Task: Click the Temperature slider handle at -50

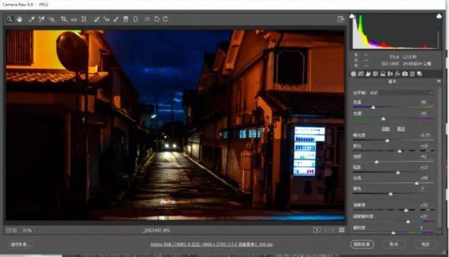Action: pos(373,107)
